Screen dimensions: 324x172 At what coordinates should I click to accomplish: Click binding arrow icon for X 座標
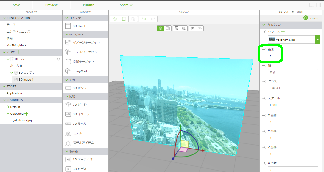pyautogui.click(x=264, y=116)
